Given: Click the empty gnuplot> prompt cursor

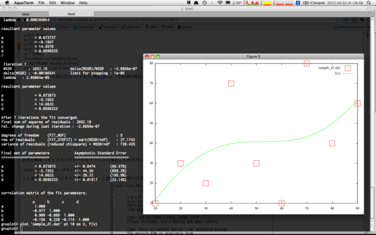Looking at the screenshot, I should (x=21, y=229).
